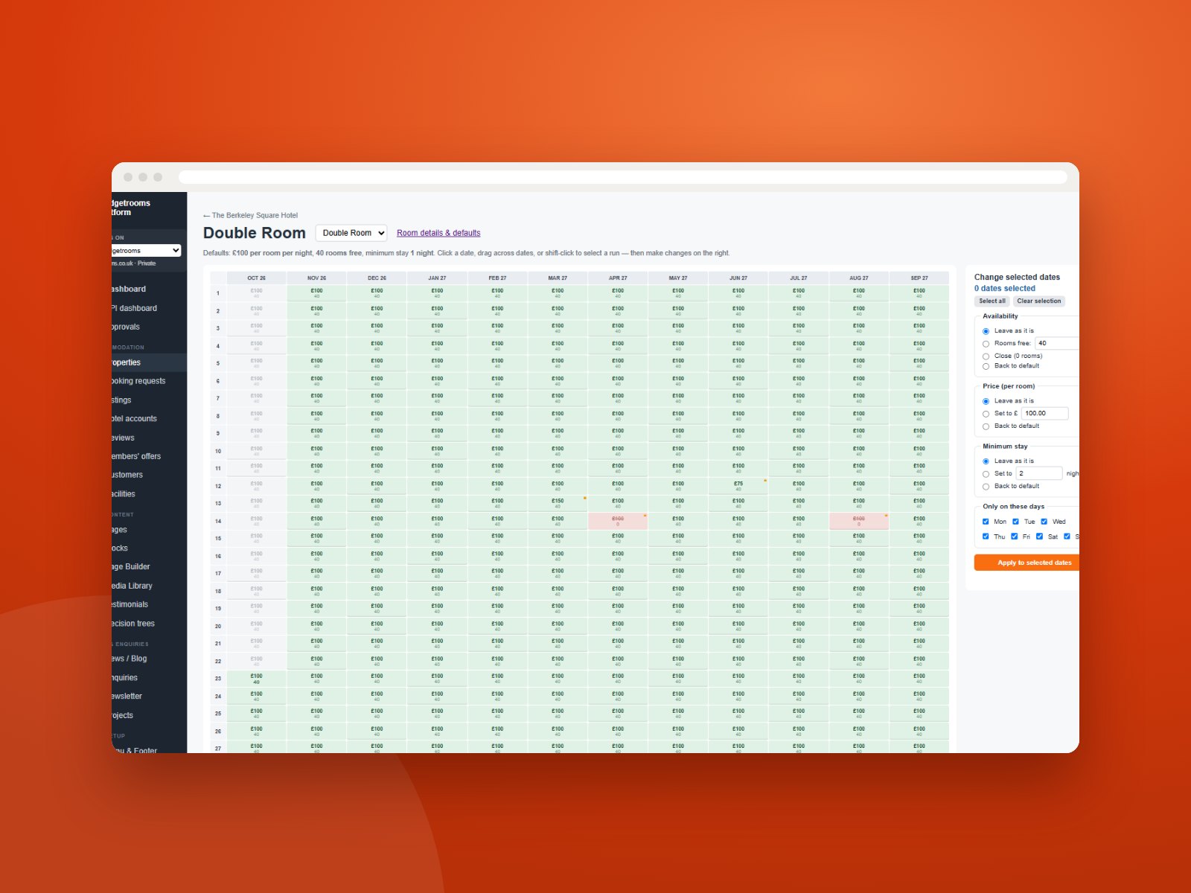1191x893 pixels.
Task: Select Price 'Leave as it is' radio
Action: [x=986, y=401]
